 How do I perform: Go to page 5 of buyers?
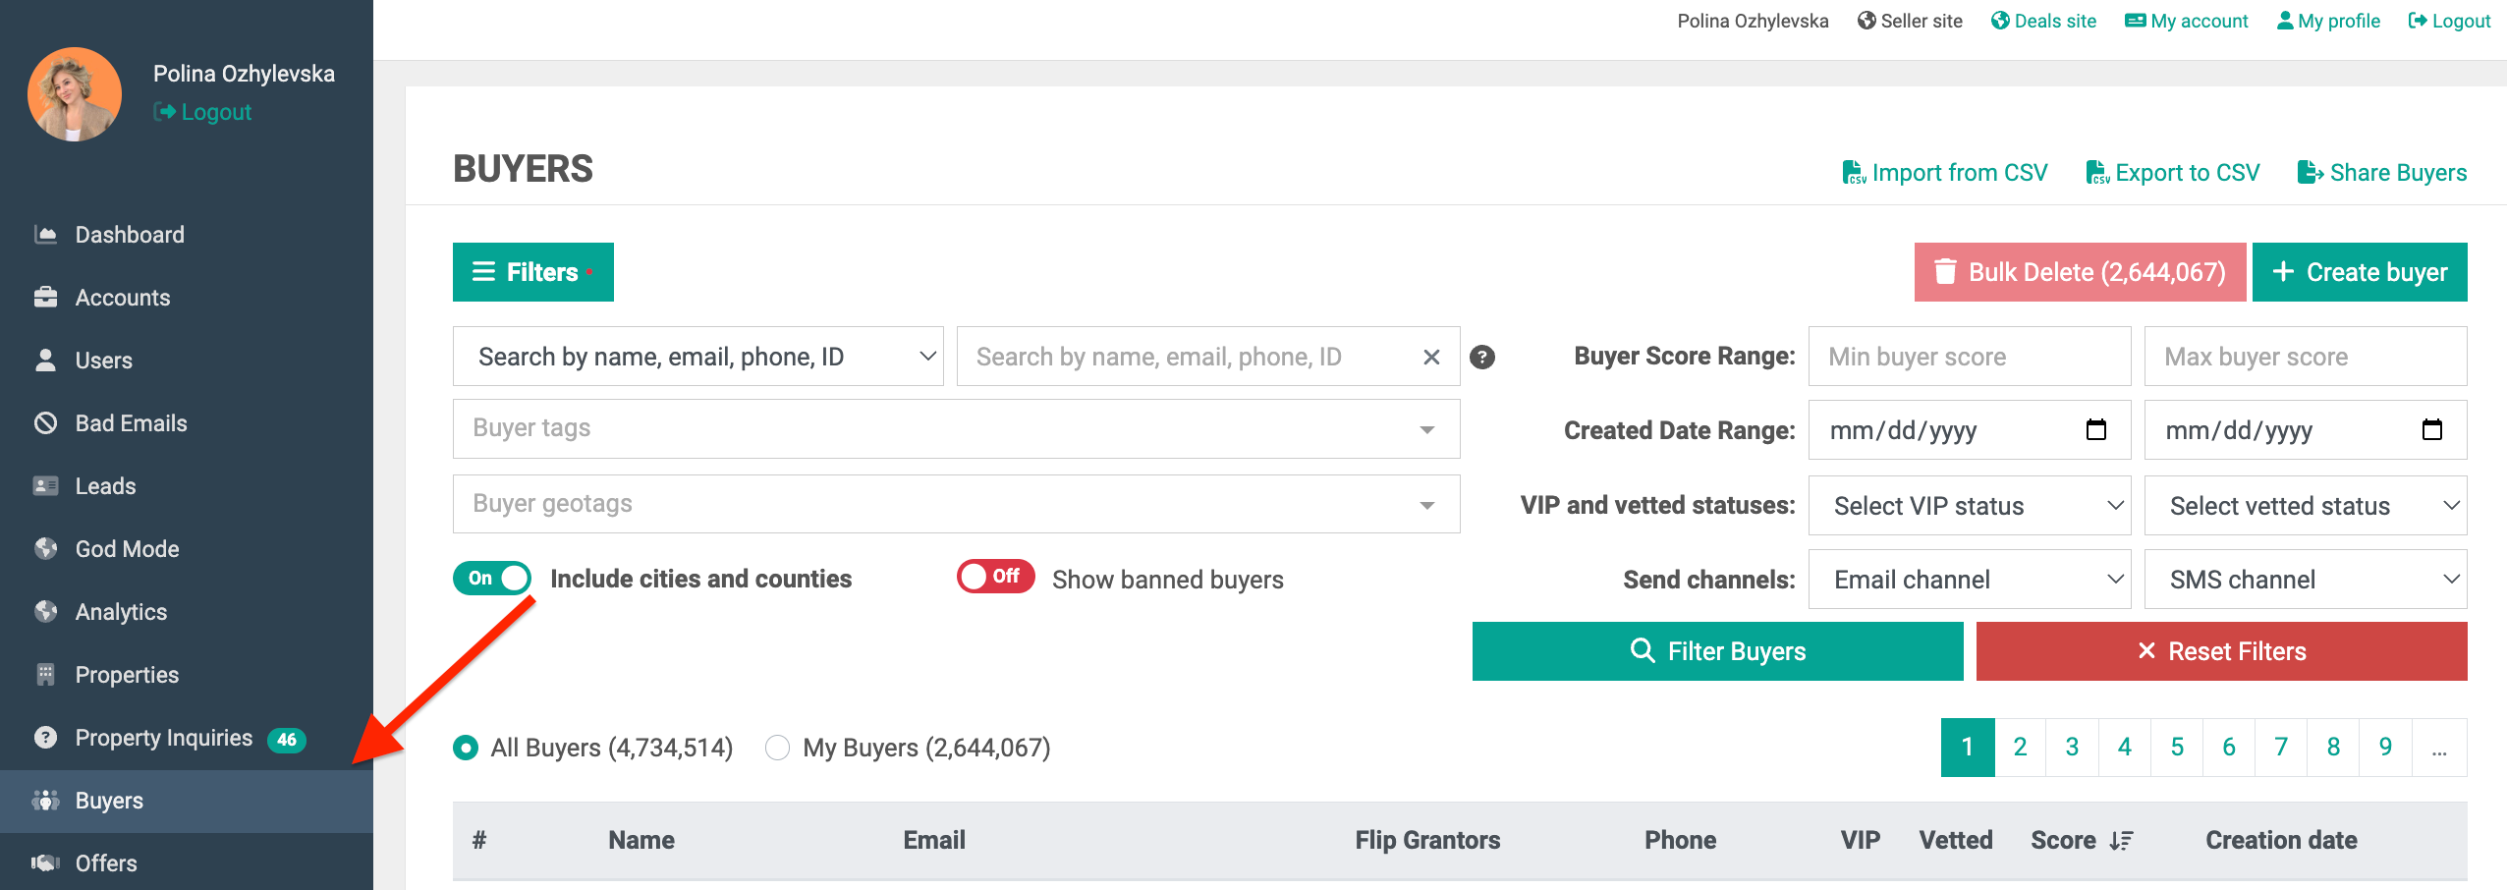coord(2177,748)
